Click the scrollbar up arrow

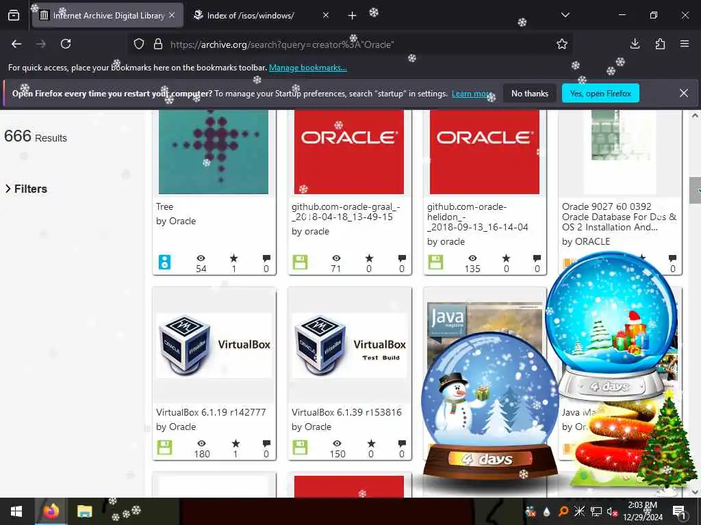696,116
